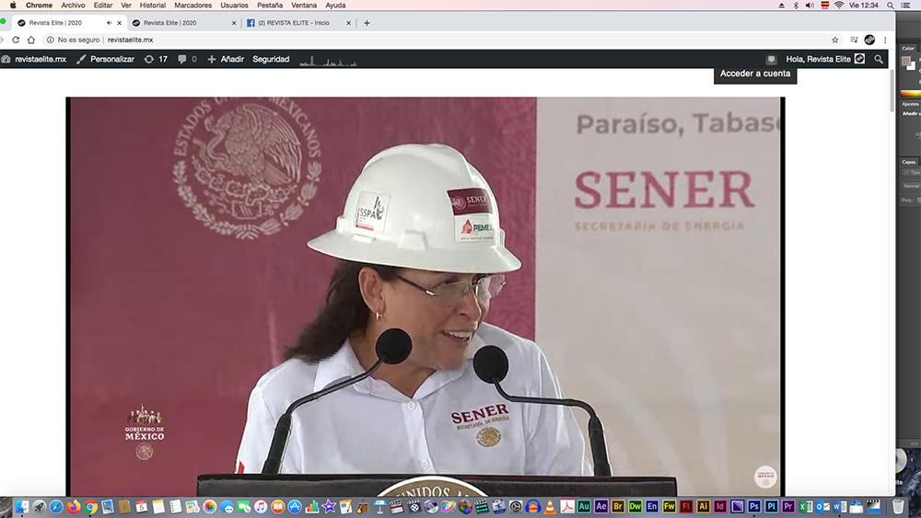
Task: Select Photoshop Color panel tab
Action: pyautogui.click(x=908, y=48)
